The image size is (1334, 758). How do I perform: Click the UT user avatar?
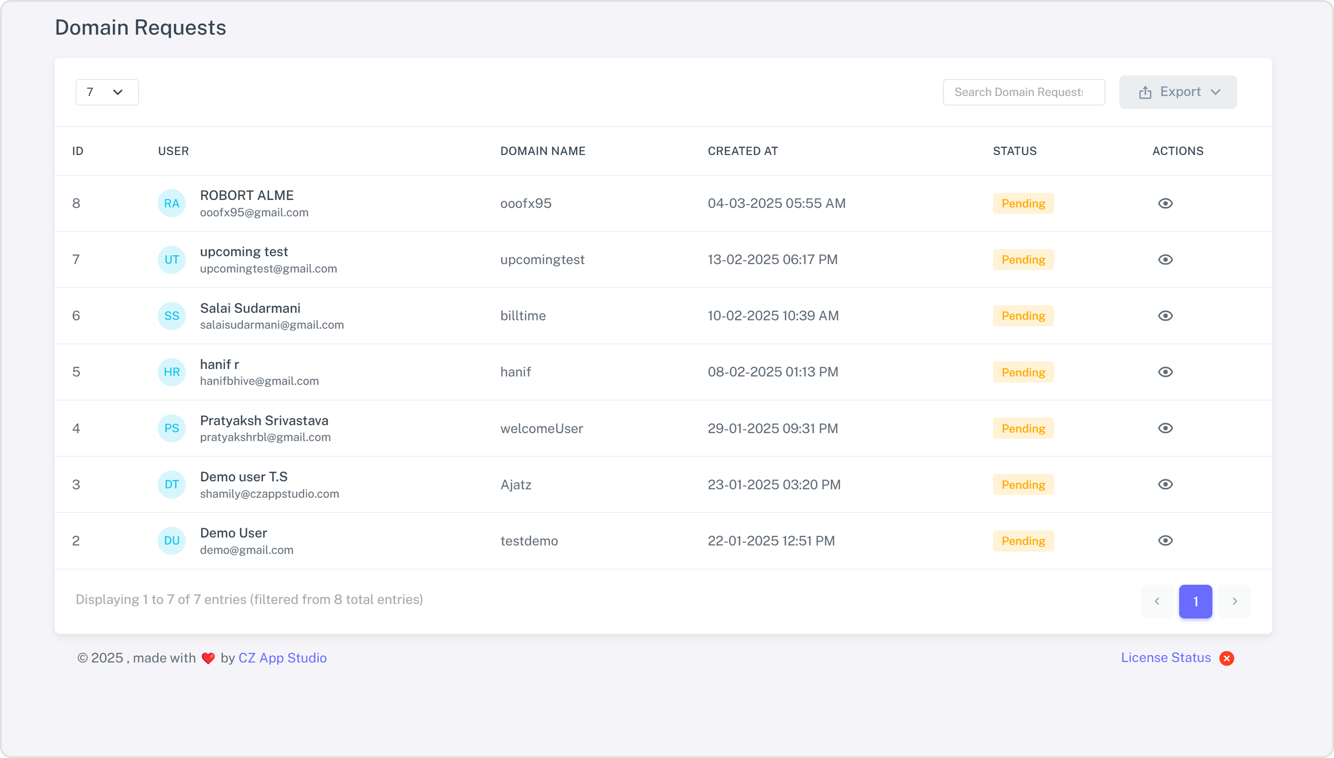(x=172, y=260)
